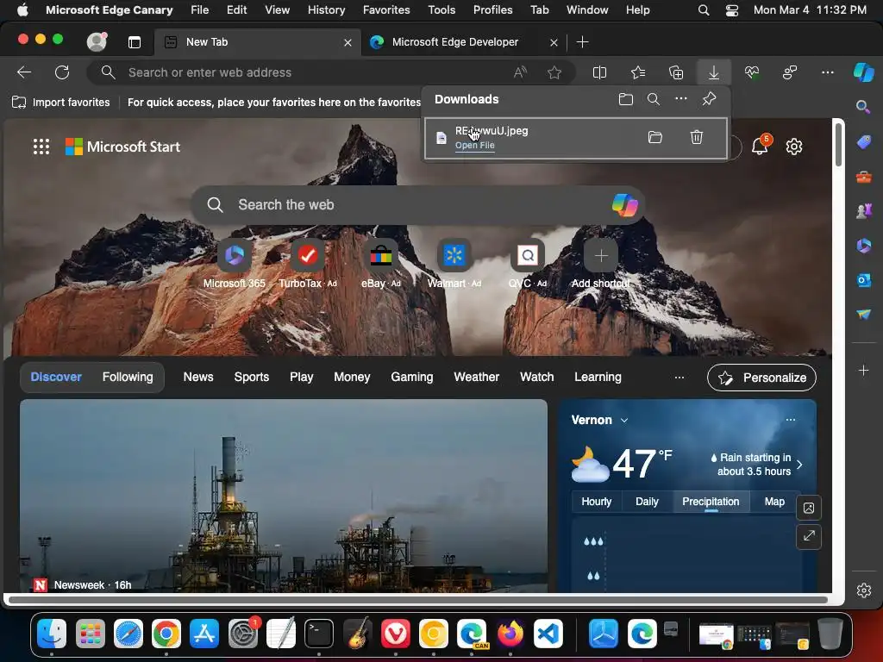Open sidebar settings gear at bottom
This screenshot has width=883, height=662.
click(x=863, y=590)
